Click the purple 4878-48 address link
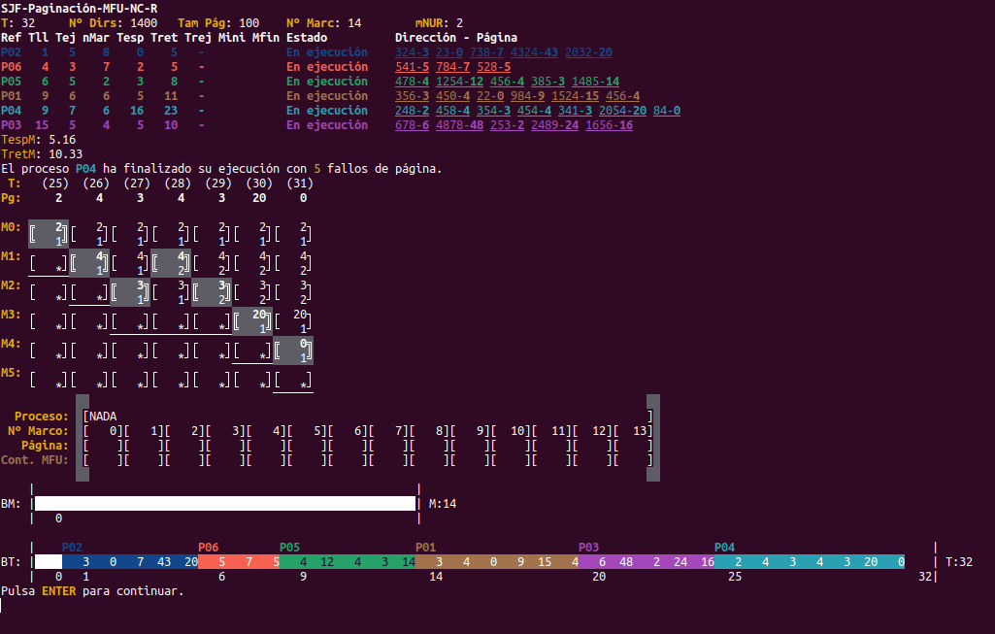This screenshot has height=634, width=995. [460, 125]
